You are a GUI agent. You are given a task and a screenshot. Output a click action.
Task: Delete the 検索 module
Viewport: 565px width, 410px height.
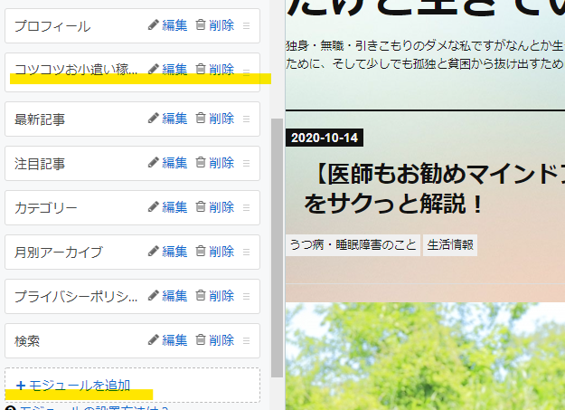point(215,340)
